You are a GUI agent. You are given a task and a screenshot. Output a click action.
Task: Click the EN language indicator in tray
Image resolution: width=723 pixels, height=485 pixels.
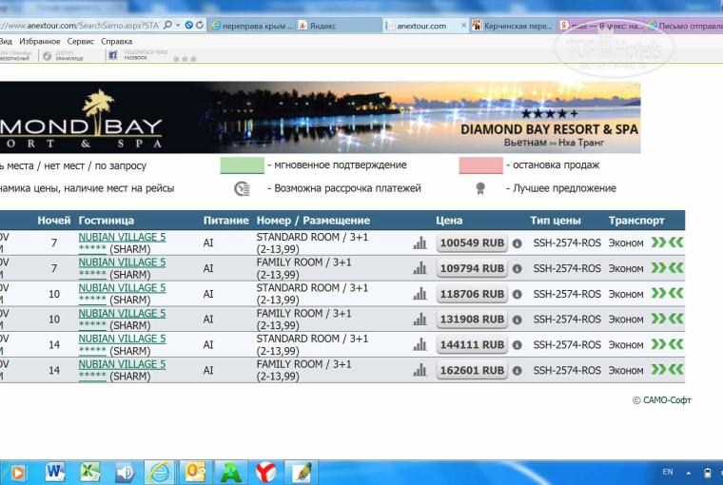click(x=667, y=472)
